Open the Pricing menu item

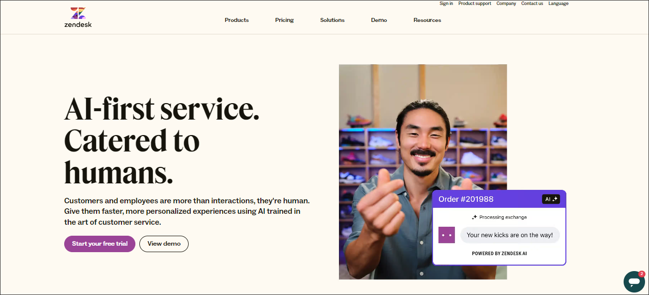284,20
